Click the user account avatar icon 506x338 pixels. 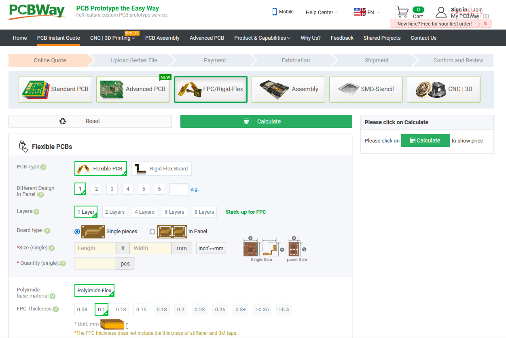441,12
